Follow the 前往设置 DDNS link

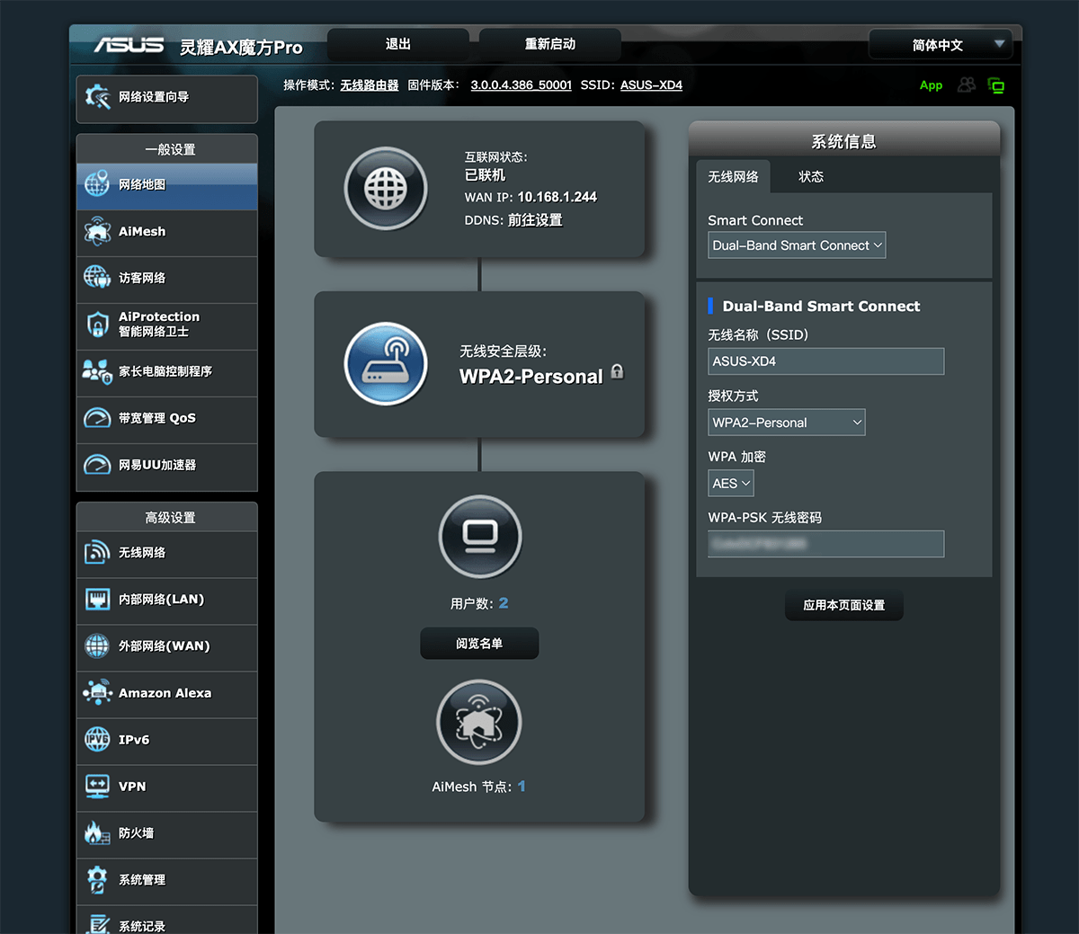coord(535,220)
